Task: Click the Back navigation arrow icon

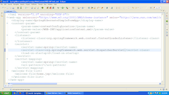Action: click(136, 8)
